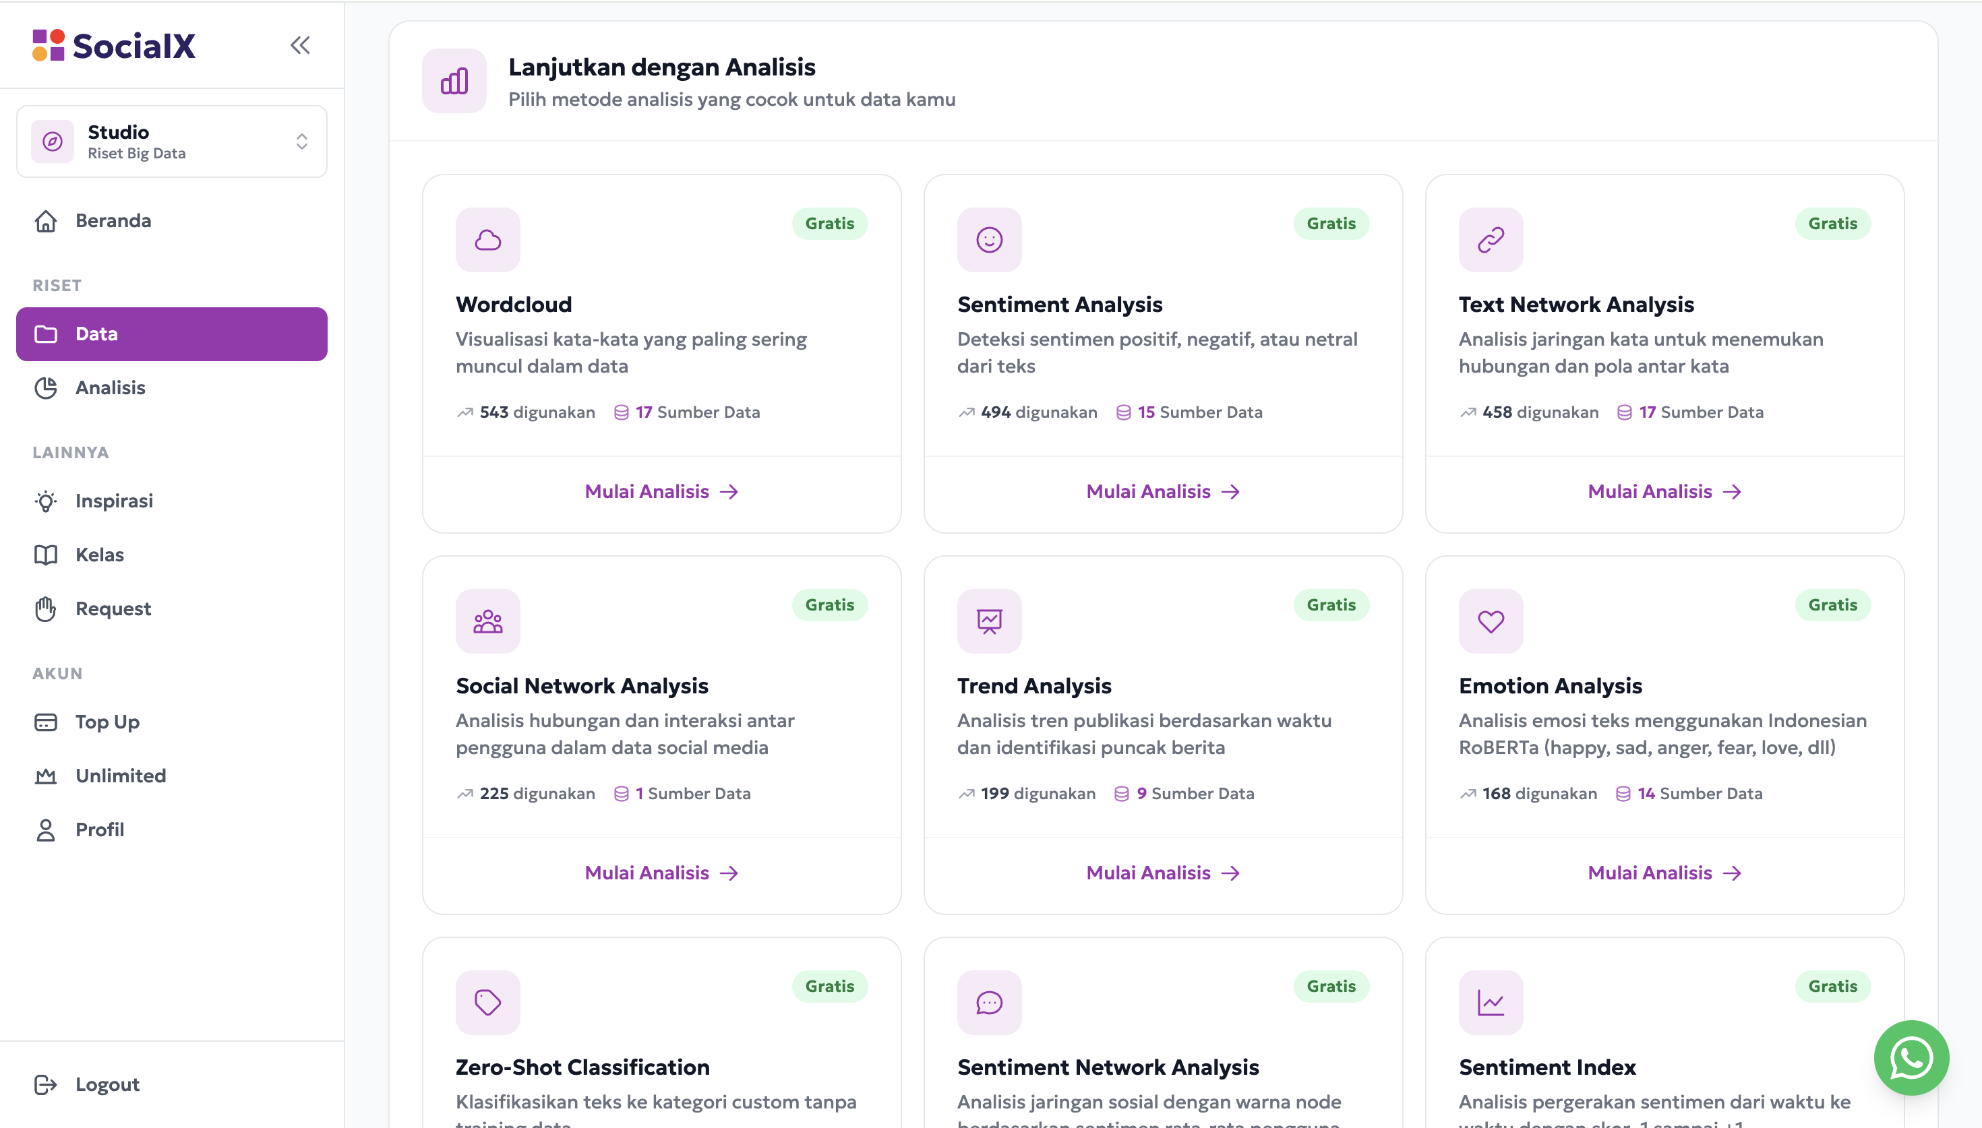1982x1128 pixels.
Task: Go to the Top Up page
Action: pyautogui.click(x=171, y=722)
